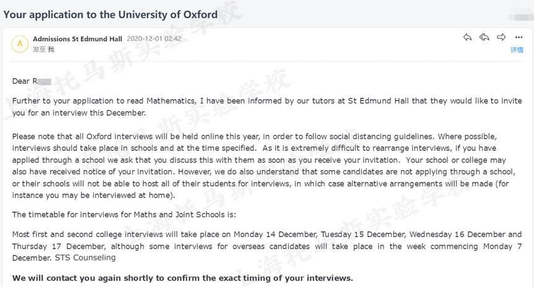Click the sender's round "A" avatar
The width and height of the screenshot is (534, 287).
click(x=20, y=44)
